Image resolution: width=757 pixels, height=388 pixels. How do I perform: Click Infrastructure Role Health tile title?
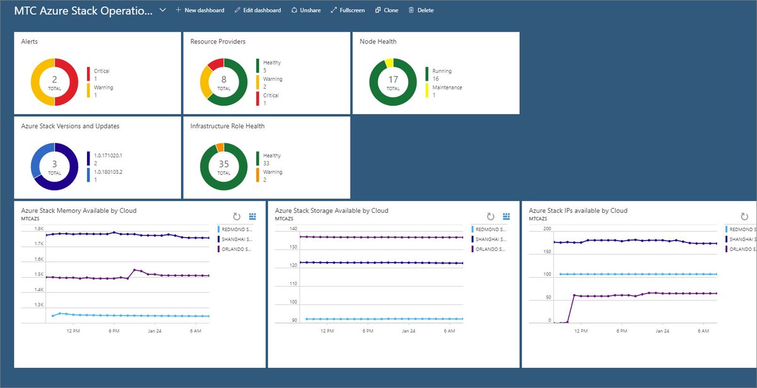pos(228,126)
